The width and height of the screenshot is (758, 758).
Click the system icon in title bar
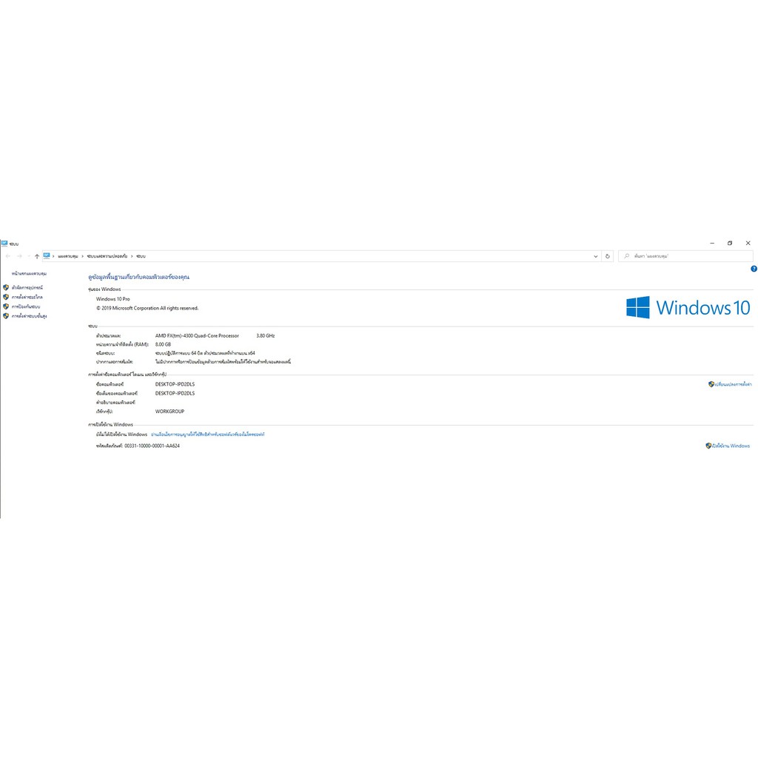tap(4, 243)
